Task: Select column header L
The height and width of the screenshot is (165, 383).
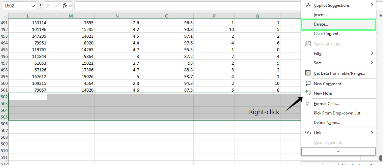Action: tap(28, 16)
